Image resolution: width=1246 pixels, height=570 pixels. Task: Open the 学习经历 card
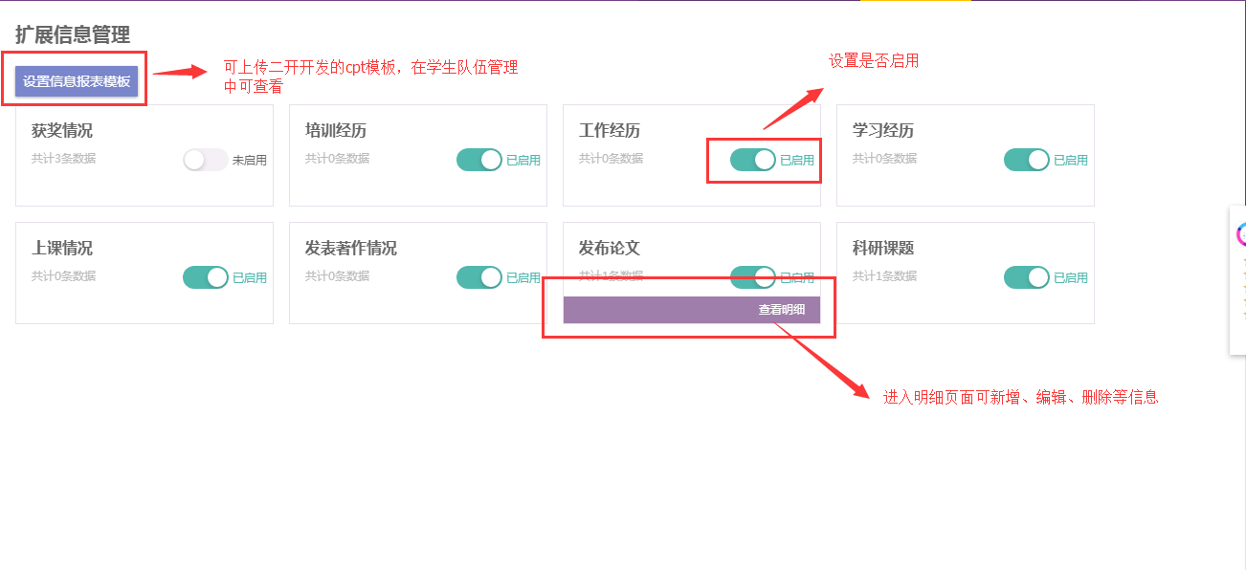click(966, 155)
